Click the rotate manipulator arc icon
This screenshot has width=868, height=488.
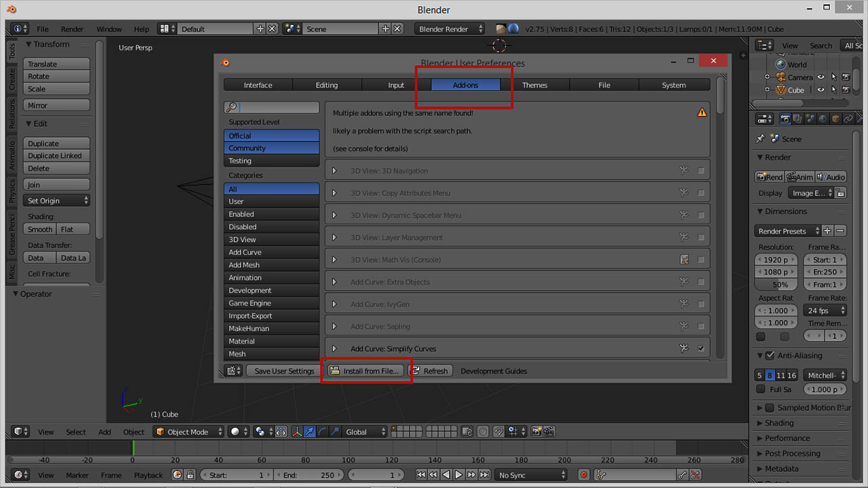(322, 432)
